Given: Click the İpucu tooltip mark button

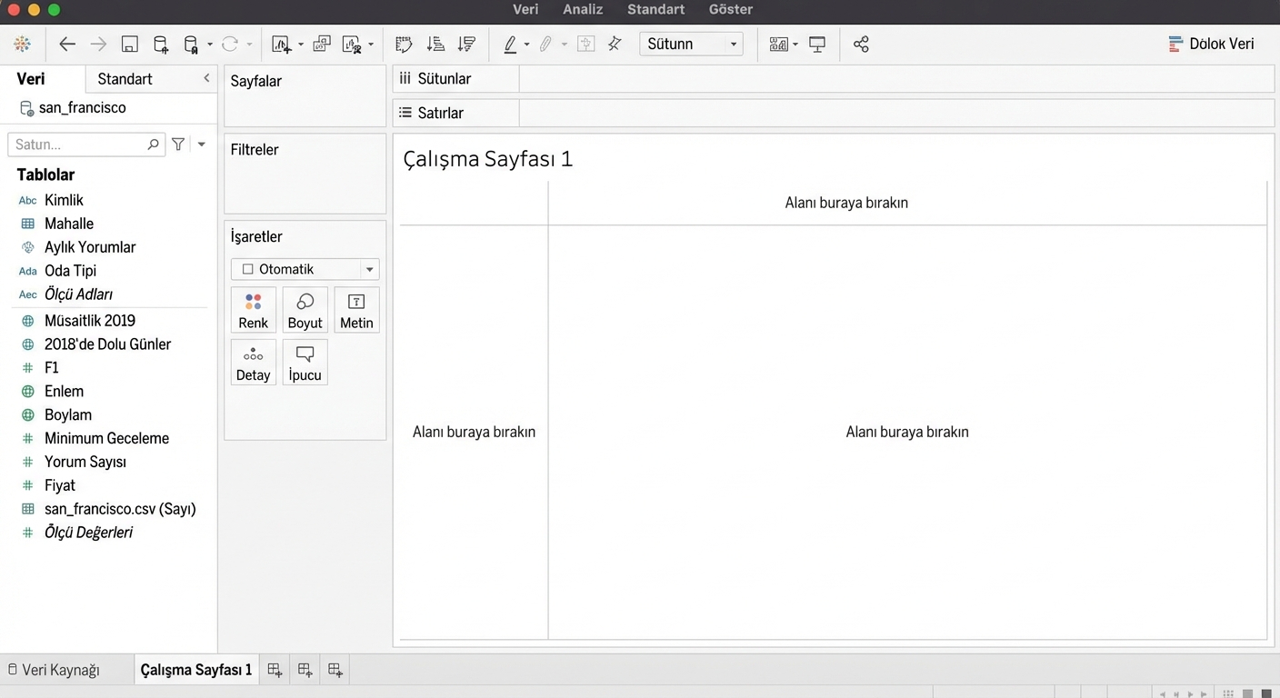Looking at the screenshot, I should 305,362.
